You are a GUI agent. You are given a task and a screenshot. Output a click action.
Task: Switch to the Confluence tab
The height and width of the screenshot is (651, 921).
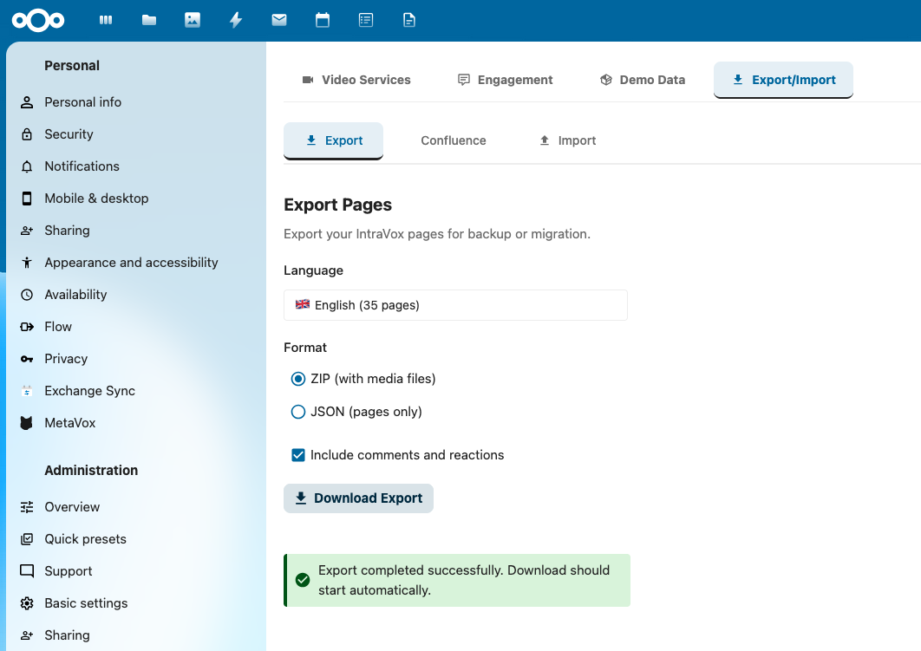pos(453,140)
